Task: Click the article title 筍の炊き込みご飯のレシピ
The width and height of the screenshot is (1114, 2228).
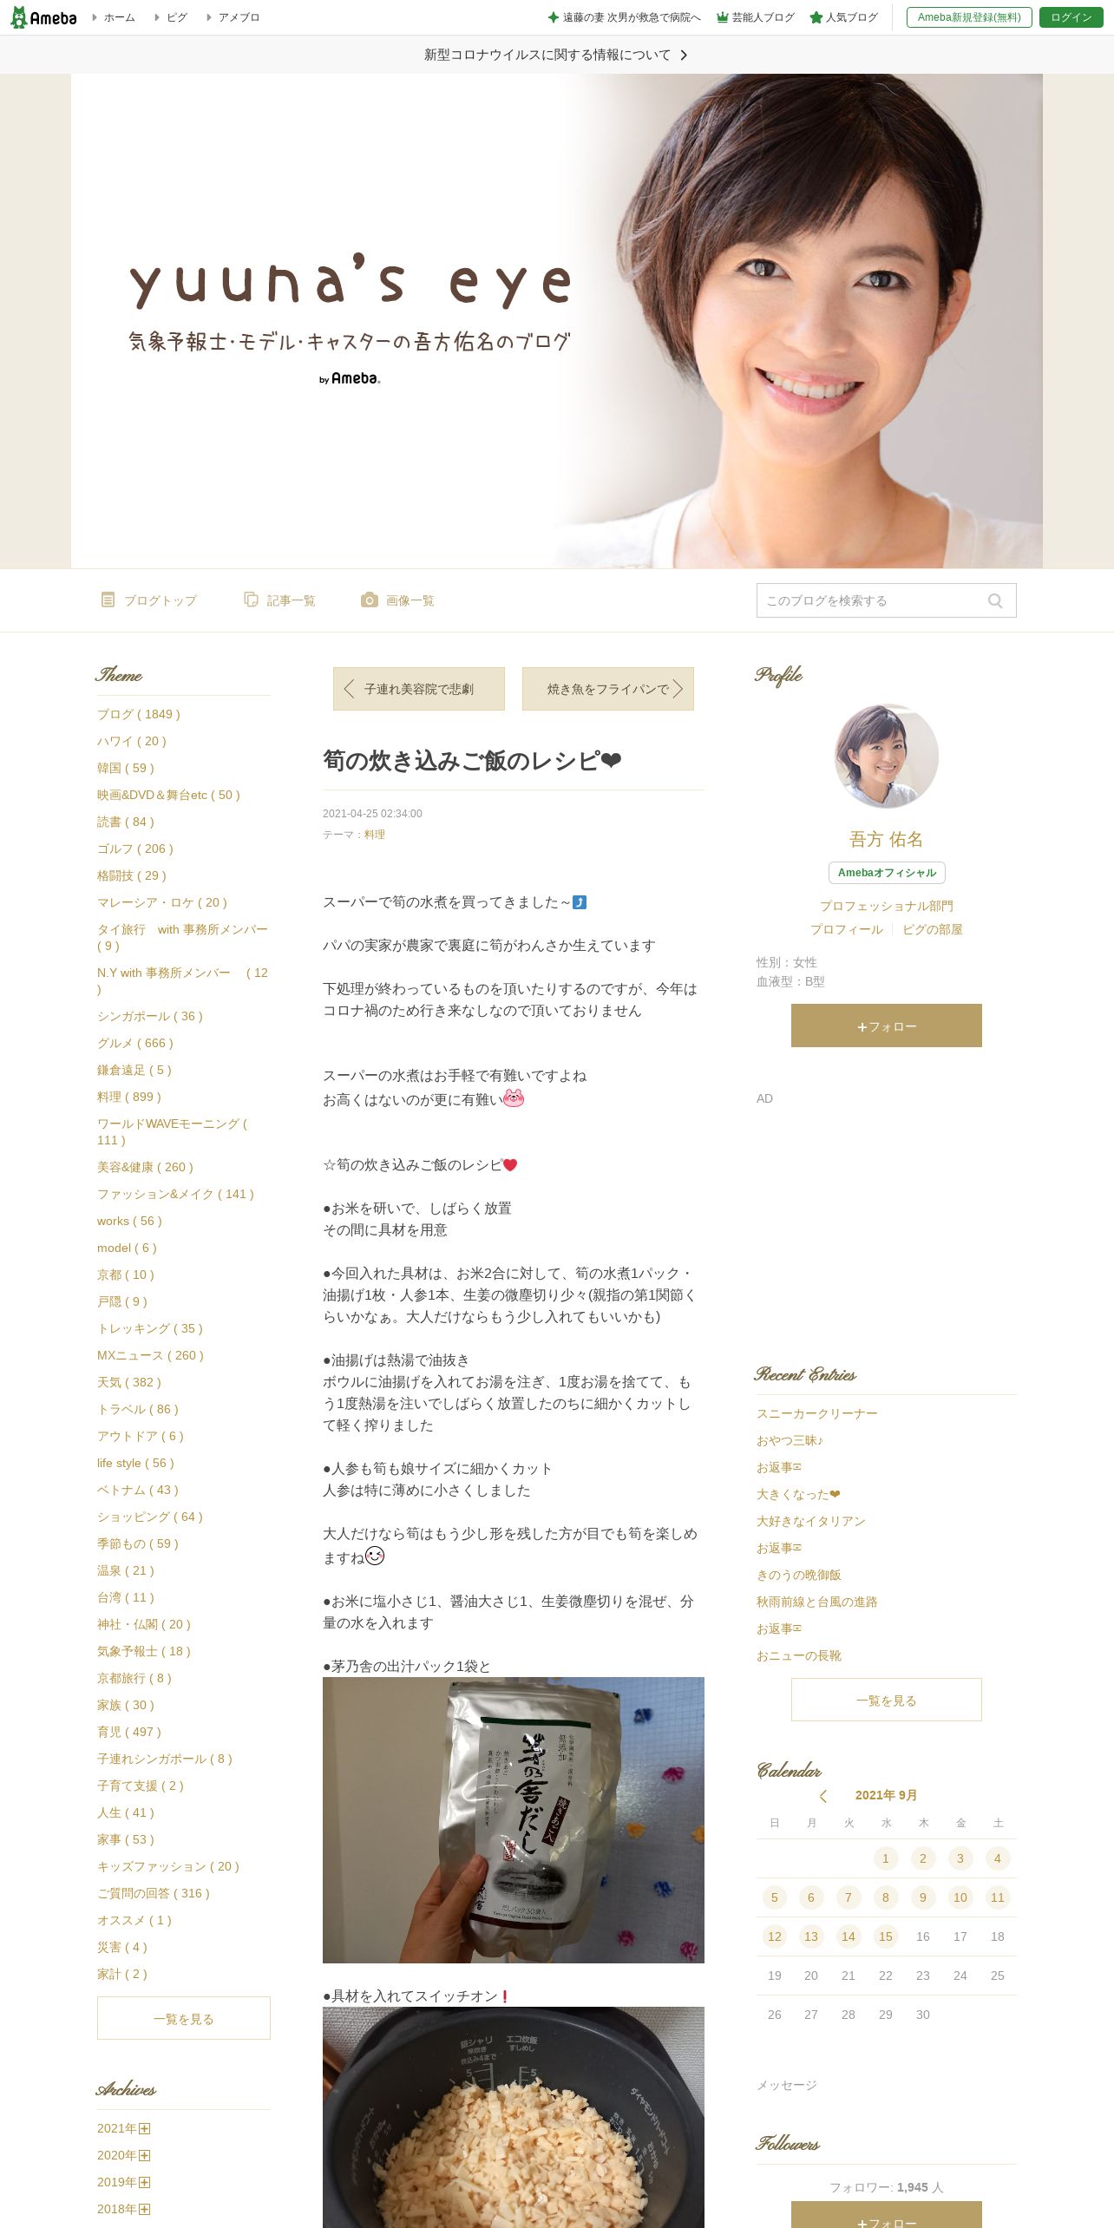Action: [x=472, y=761]
